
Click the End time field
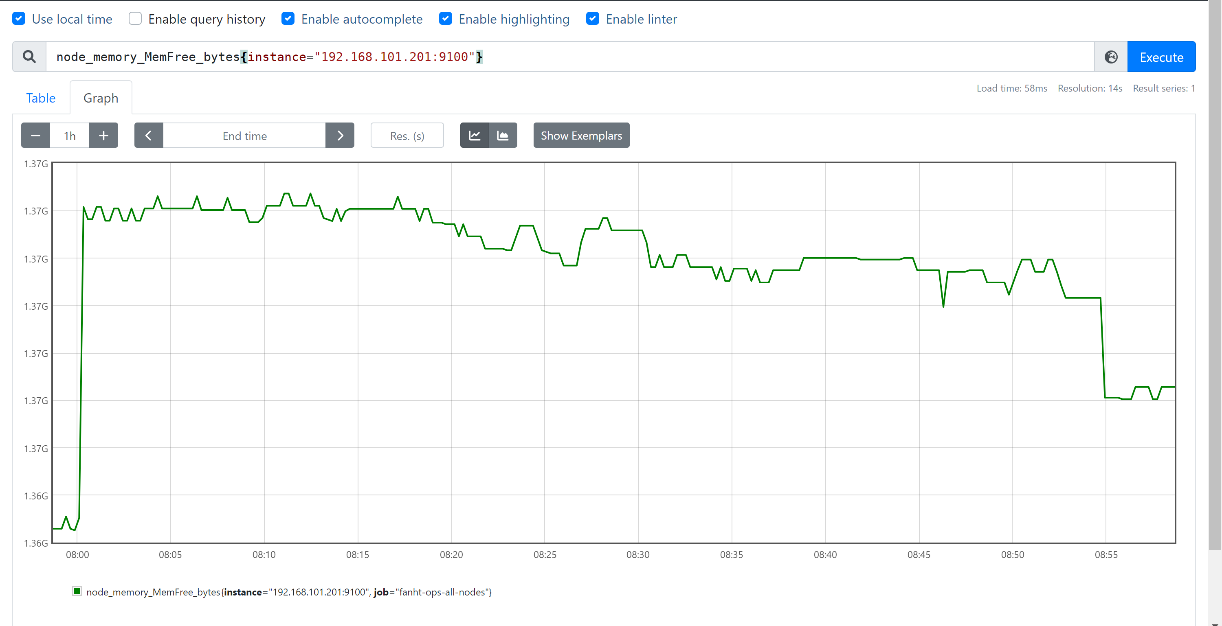(244, 136)
